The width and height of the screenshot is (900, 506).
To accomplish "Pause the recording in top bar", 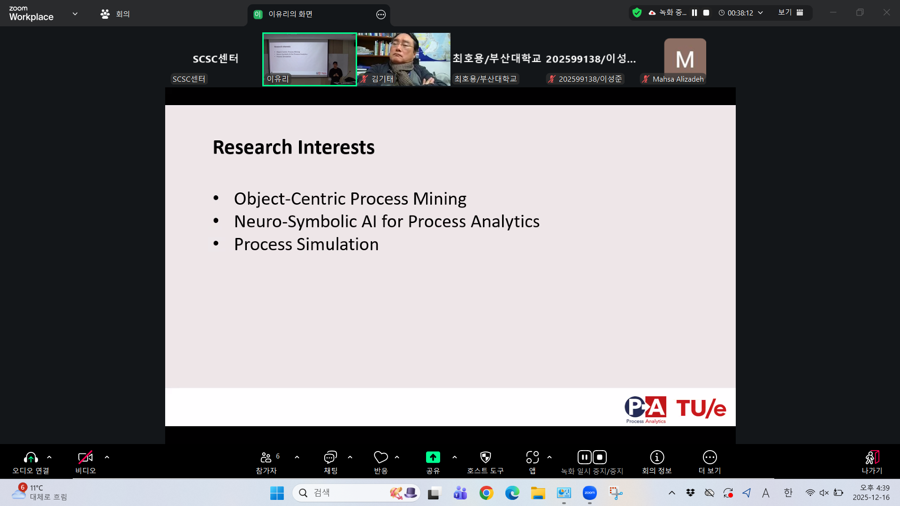I will pyautogui.click(x=694, y=13).
